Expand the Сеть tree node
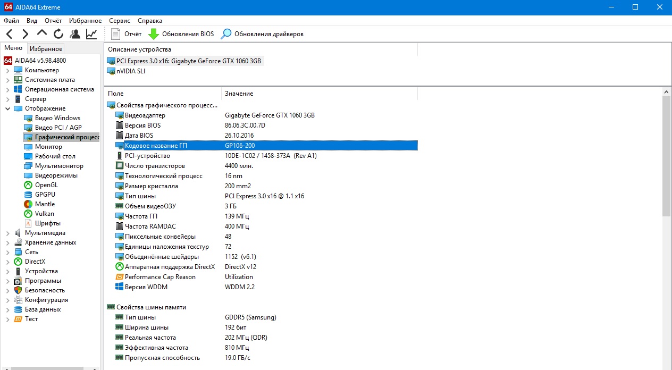This screenshot has height=370, width=672. coord(7,253)
